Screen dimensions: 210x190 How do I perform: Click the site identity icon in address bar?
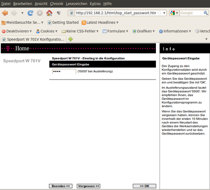coord(72,13)
